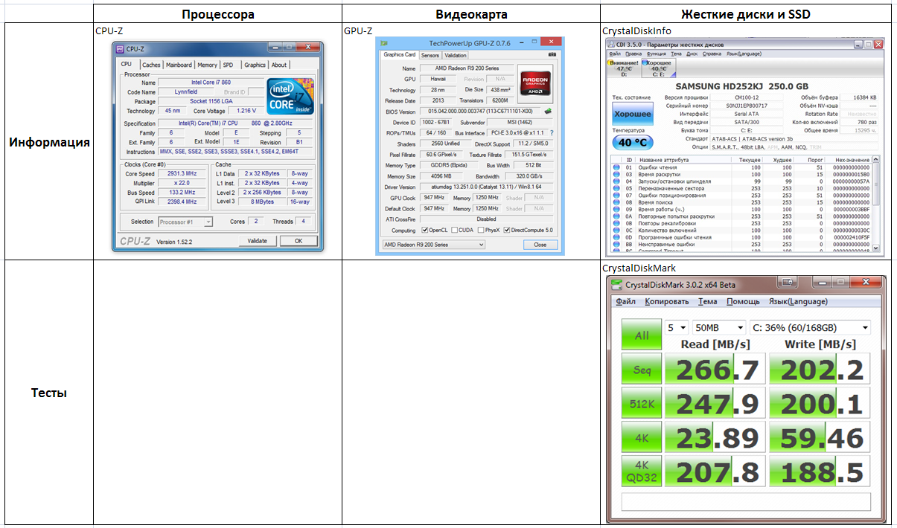Open the test count dropdown showing 5
Viewport: 897px width, 528px height.
pyautogui.click(x=677, y=328)
